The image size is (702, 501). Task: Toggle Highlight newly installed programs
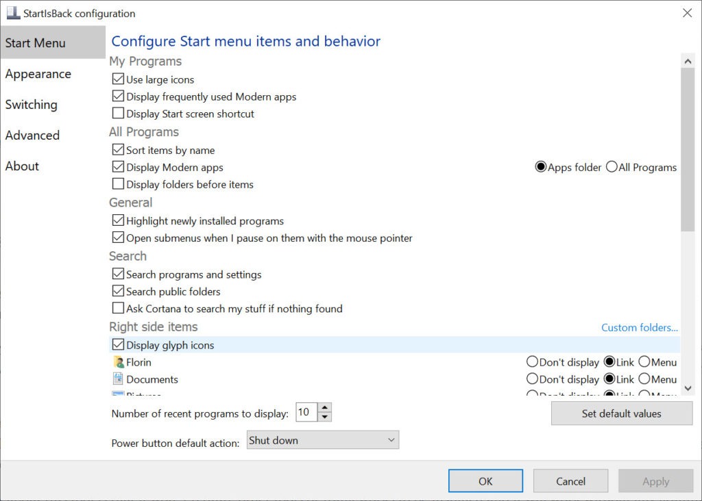[118, 220]
